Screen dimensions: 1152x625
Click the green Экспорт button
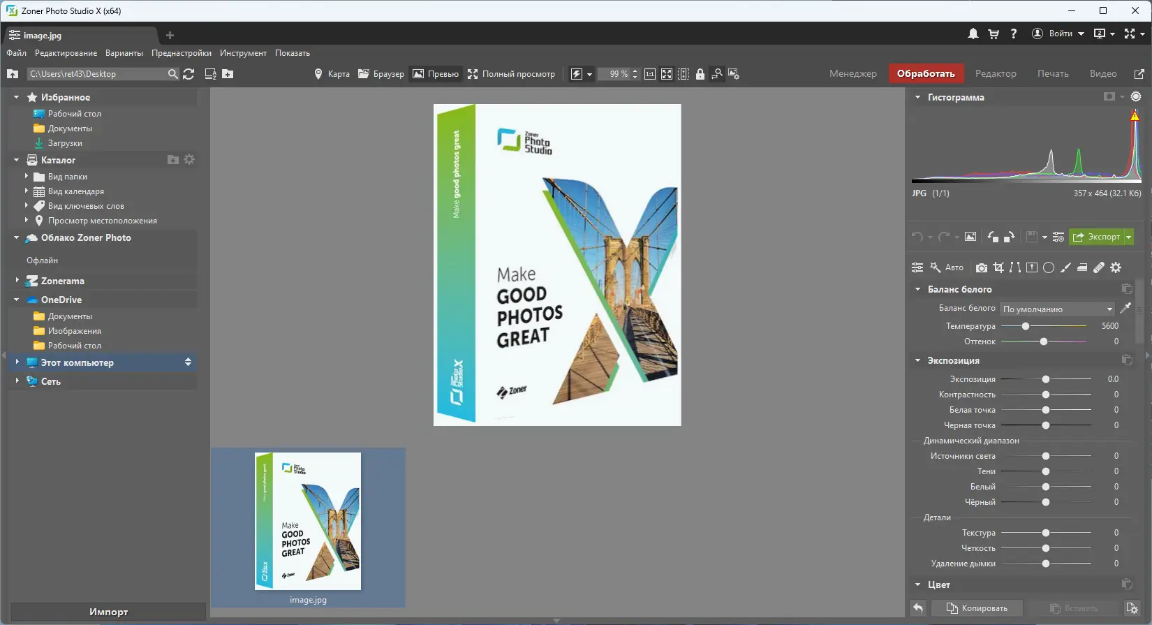coord(1095,237)
